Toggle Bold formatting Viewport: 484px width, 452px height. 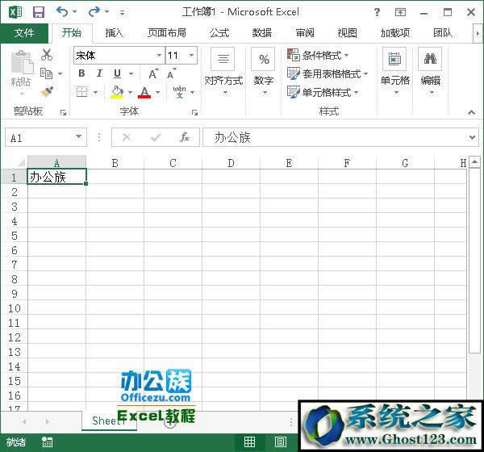pyautogui.click(x=81, y=73)
